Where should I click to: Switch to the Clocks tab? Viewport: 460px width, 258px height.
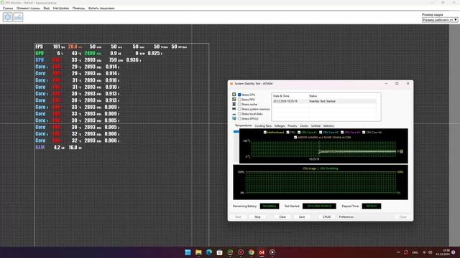point(304,126)
